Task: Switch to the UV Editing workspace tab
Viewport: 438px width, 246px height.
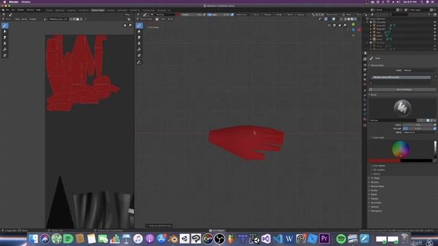Action: coord(83,10)
